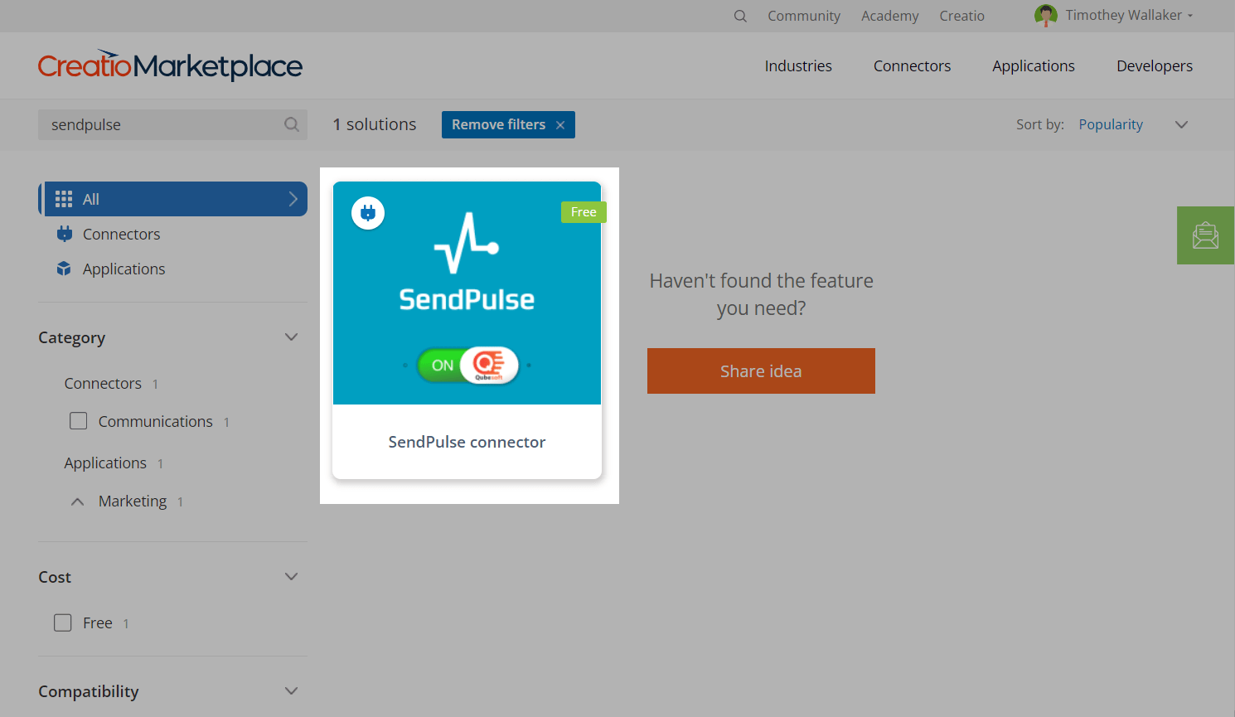Screen dimensions: 1235x717
Task: Click the Connectors category group label
Action: pyautogui.click(x=103, y=383)
